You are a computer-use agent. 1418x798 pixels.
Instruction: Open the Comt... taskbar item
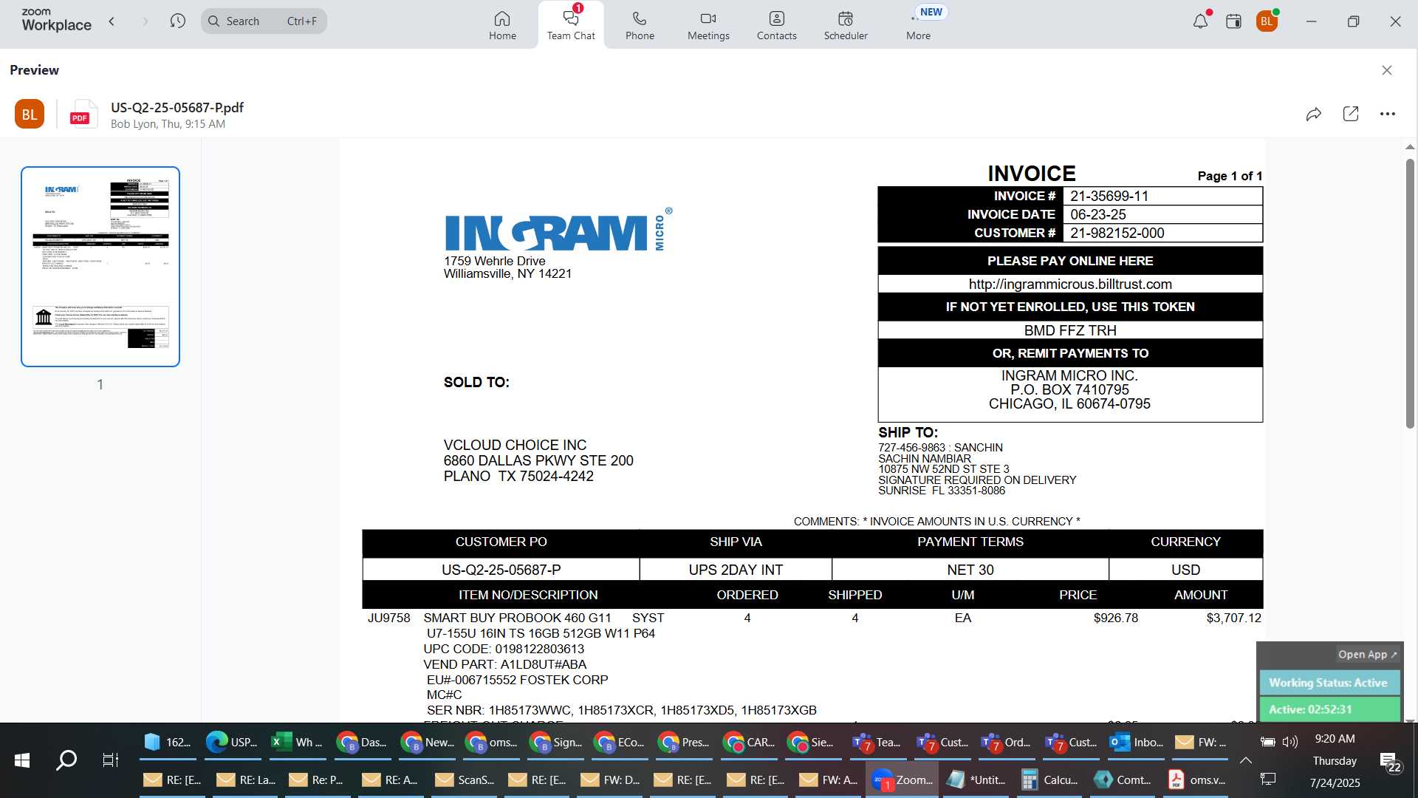pyautogui.click(x=1123, y=780)
